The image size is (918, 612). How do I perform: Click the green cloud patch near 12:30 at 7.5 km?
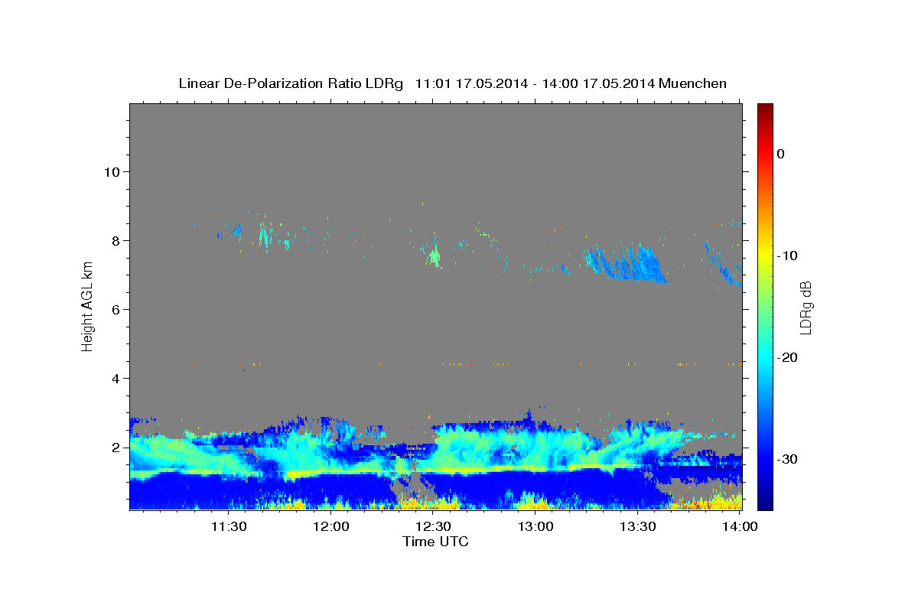(x=435, y=257)
